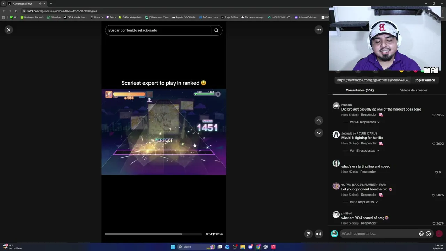Like the Mizuki comment with 3602 likes
Viewport: 446px width, 251px height.
tap(434, 144)
